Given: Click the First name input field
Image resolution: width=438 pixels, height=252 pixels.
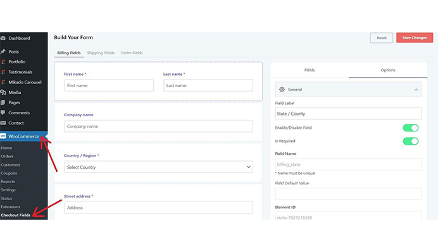Looking at the screenshot, I should pos(109,85).
